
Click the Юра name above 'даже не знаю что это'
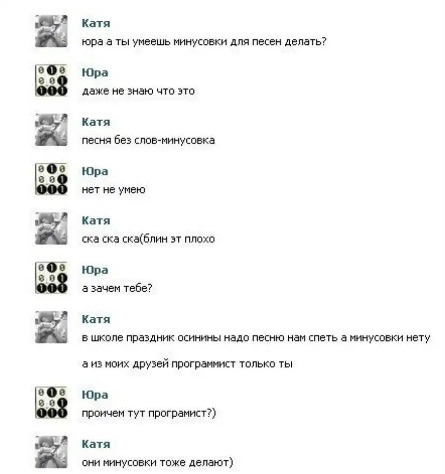pyautogui.click(x=95, y=73)
